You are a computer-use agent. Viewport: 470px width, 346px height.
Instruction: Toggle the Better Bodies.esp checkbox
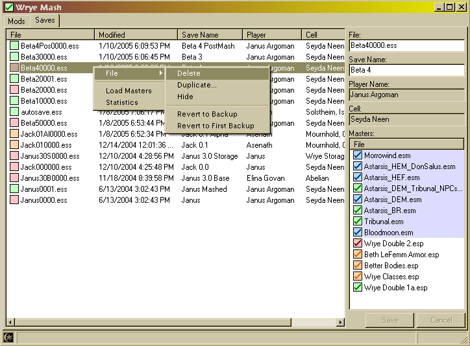coord(357,266)
